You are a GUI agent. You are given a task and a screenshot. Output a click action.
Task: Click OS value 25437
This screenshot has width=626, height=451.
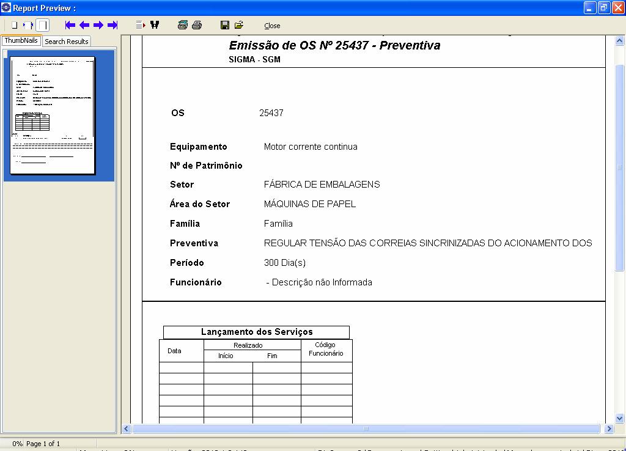[271, 113]
